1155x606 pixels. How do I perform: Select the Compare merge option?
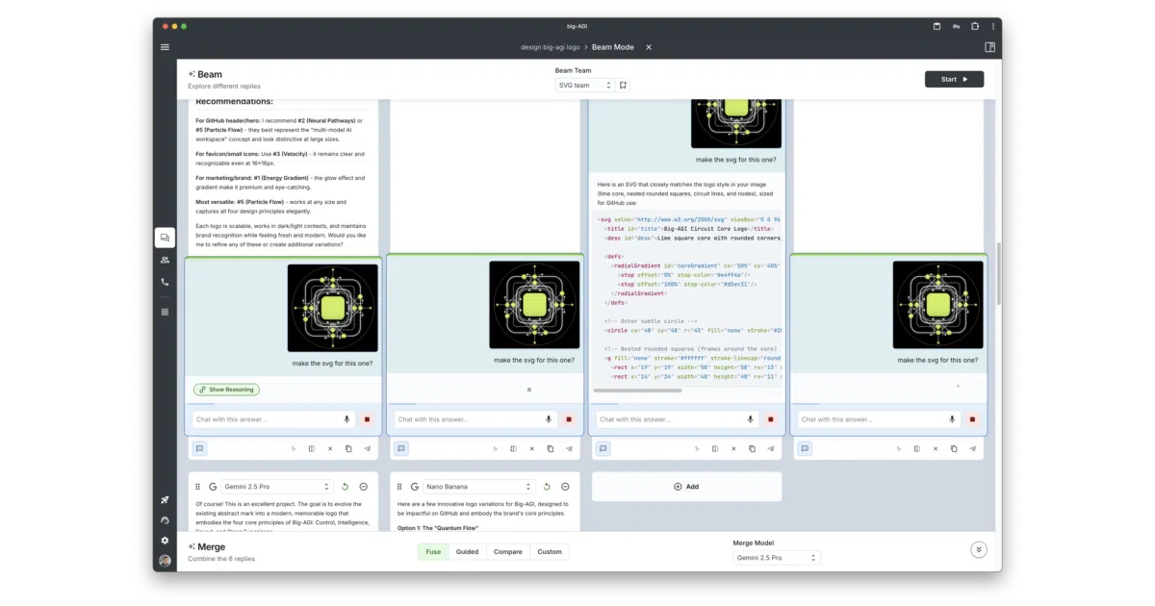coord(507,552)
